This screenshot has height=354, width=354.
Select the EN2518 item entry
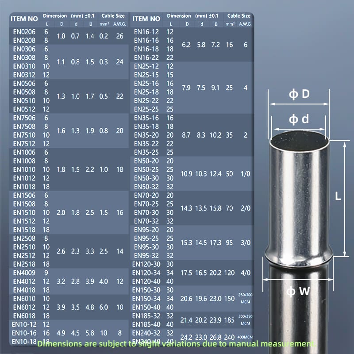tap(24, 264)
